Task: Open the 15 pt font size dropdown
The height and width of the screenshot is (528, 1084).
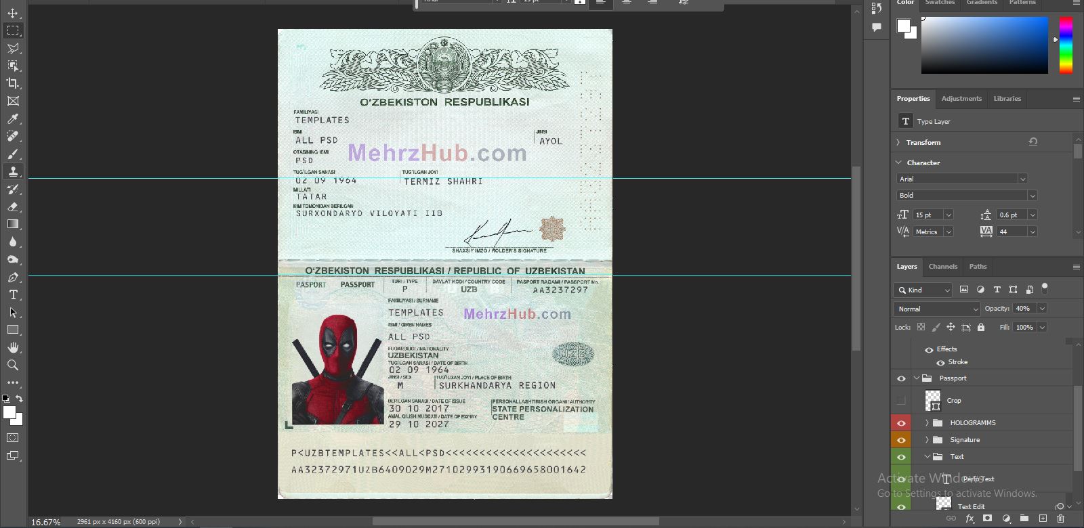Action: pos(948,215)
